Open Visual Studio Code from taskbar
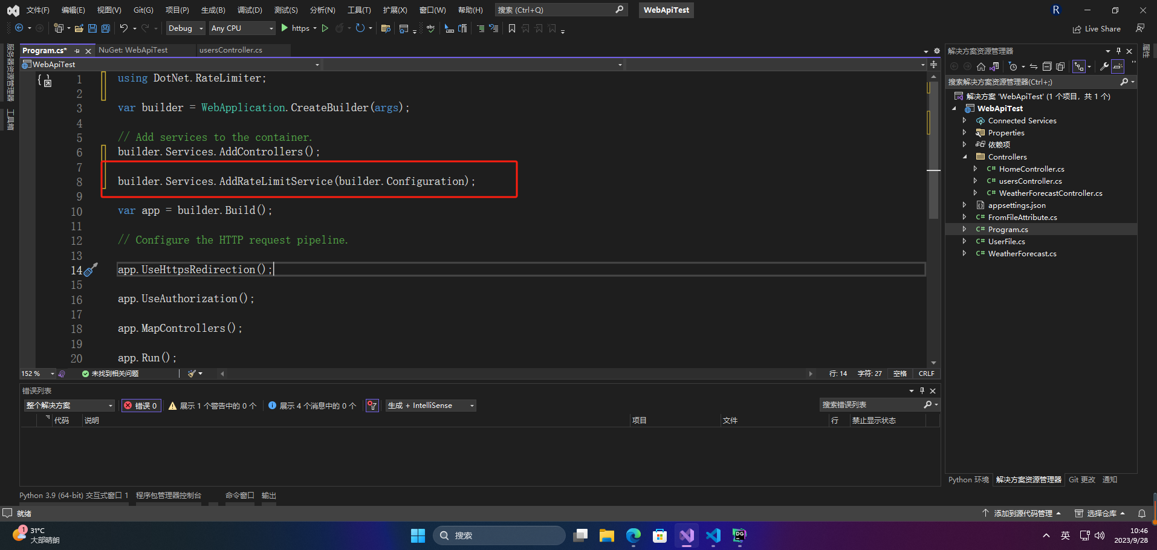The height and width of the screenshot is (550, 1157). 713,535
